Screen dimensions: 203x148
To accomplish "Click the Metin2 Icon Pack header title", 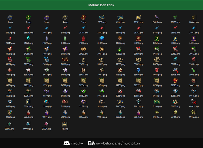I will tap(101, 5).
